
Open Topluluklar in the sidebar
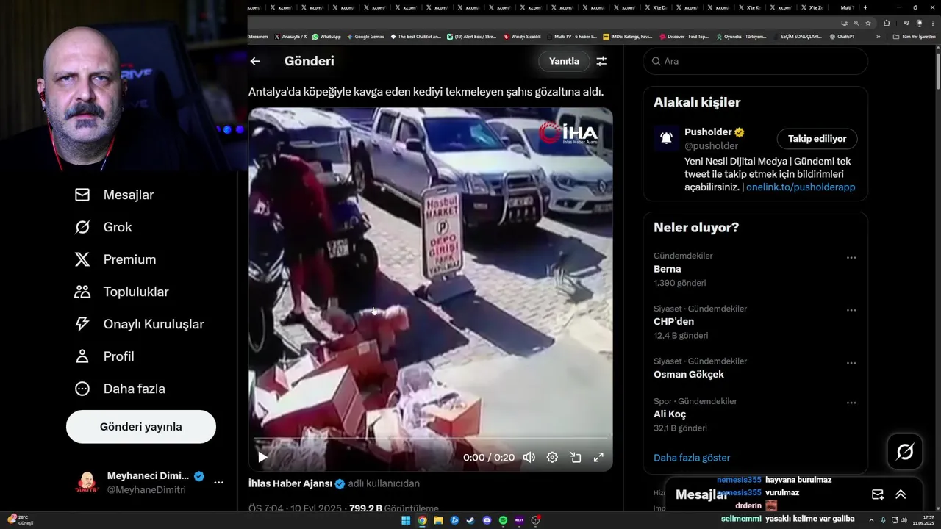click(121, 292)
